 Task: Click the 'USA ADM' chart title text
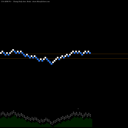coord(5,2)
